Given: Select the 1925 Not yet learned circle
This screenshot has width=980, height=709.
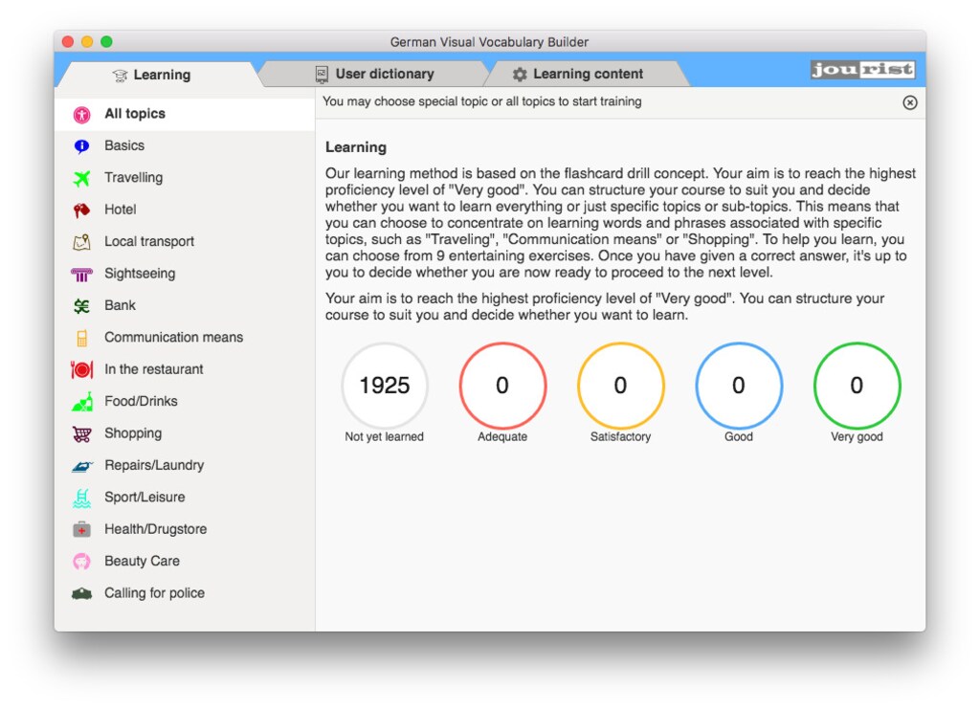Looking at the screenshot, I should [385, 386].
